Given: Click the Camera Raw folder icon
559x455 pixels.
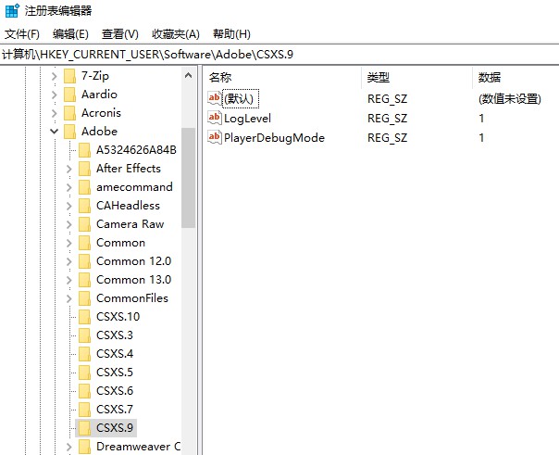Looking at the screenshot, I should (x=84, y=224).
